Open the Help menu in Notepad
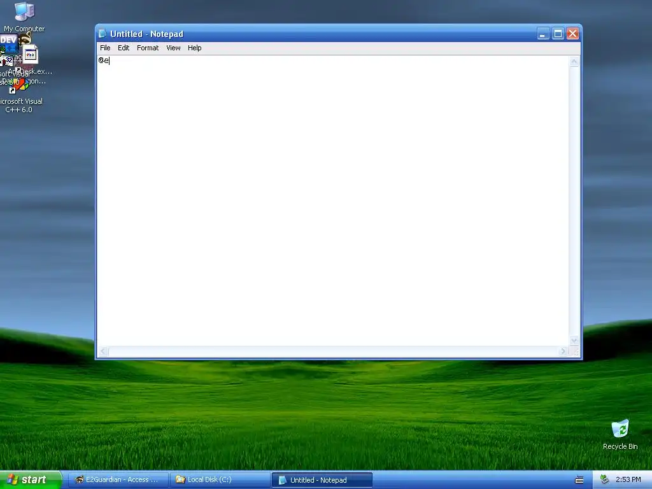 [x=195, y=48]
